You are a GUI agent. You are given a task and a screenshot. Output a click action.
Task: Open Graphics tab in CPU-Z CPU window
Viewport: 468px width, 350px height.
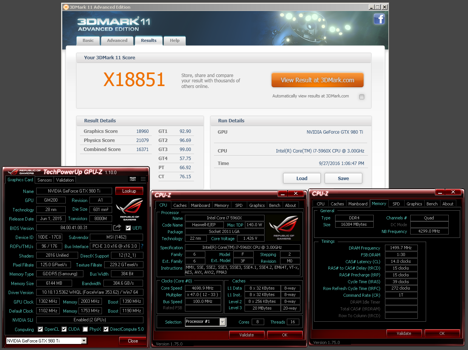(x=257, y=205)
